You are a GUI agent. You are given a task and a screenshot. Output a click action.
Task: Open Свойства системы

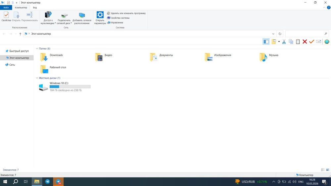coord(118,18)
